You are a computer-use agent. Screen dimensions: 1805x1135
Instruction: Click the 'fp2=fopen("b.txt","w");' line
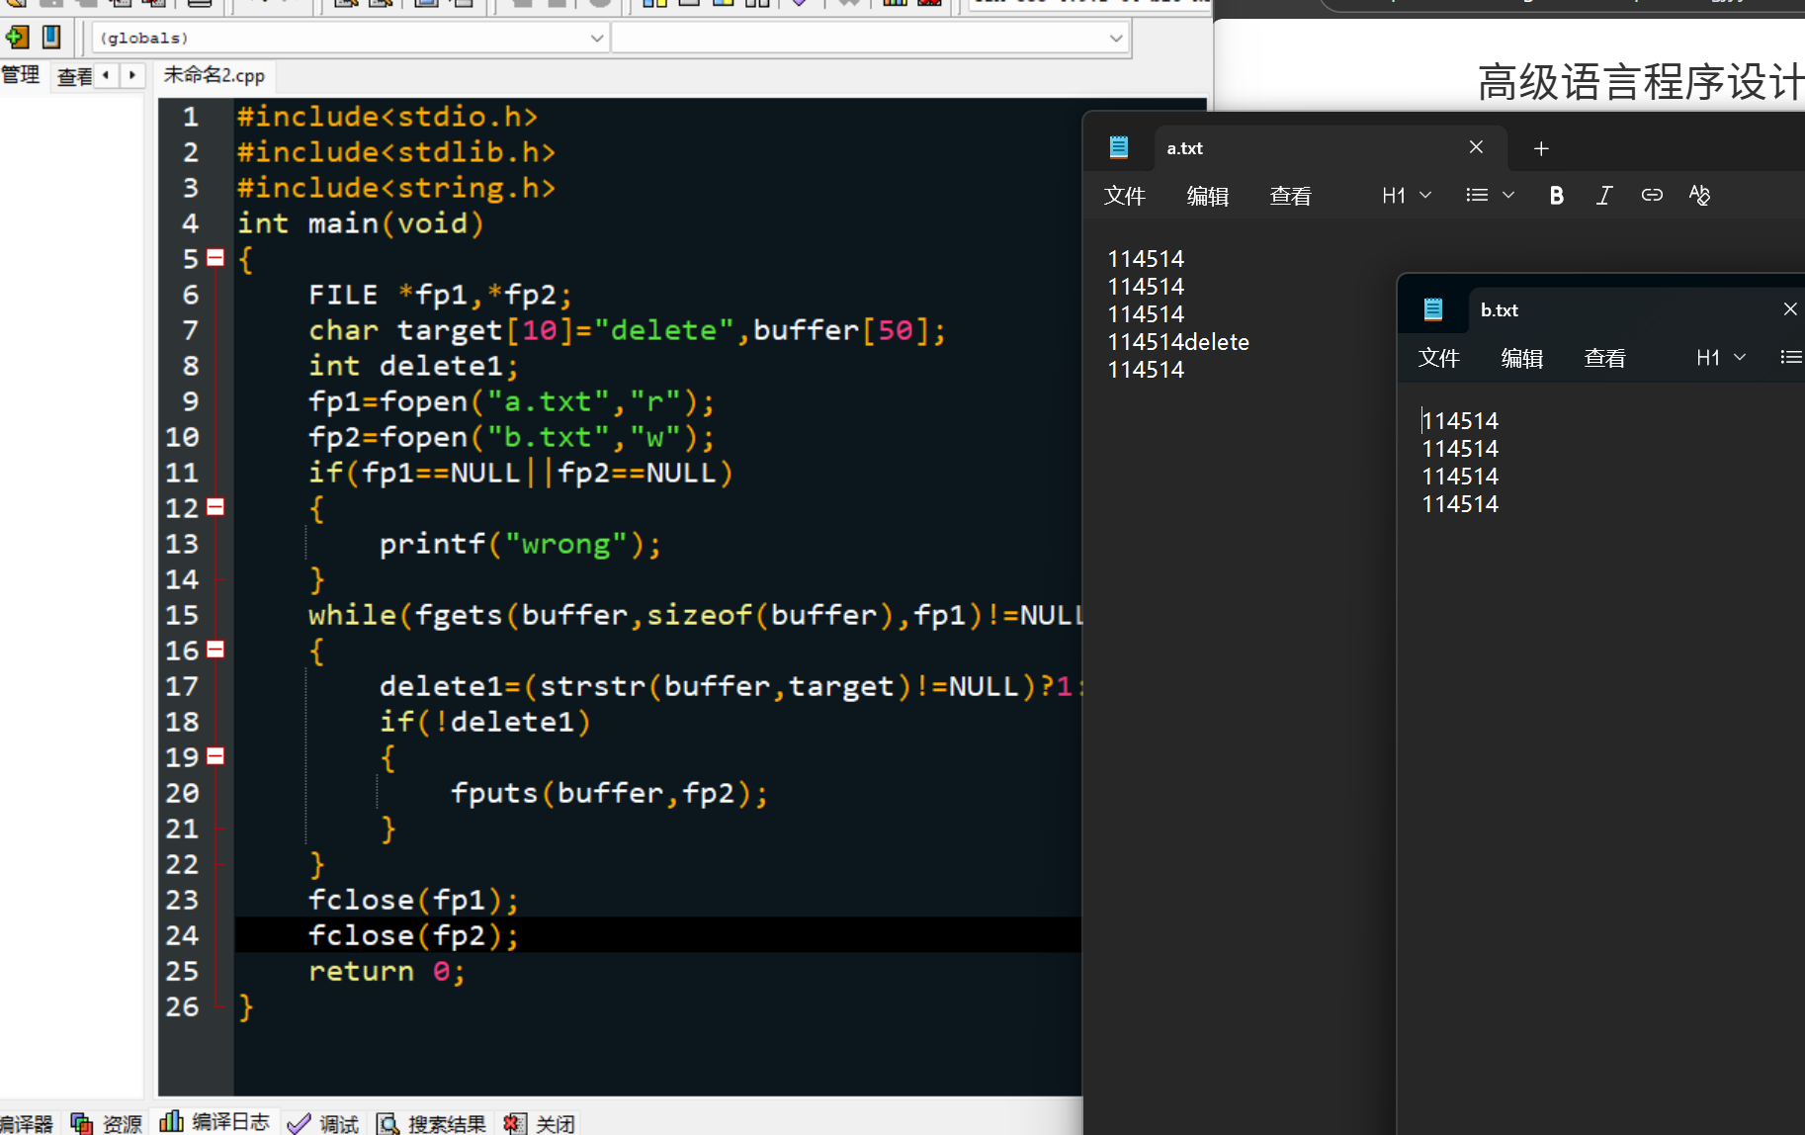point(511,437)
